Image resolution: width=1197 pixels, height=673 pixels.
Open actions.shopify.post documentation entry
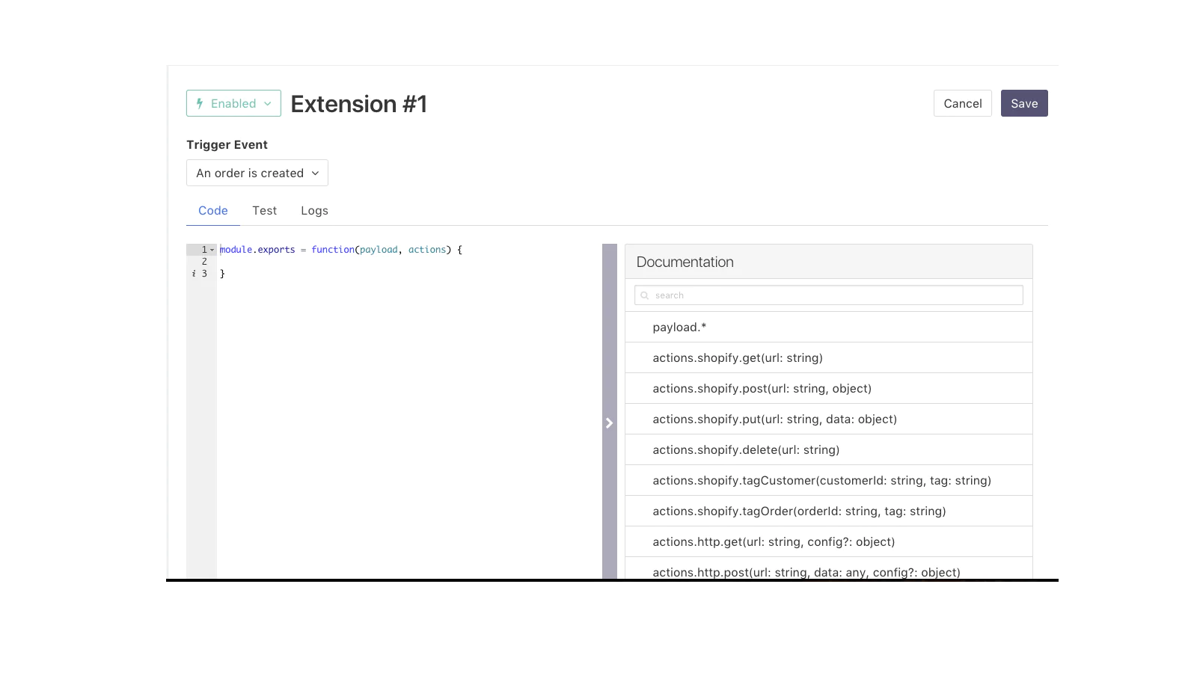point(829,389)
